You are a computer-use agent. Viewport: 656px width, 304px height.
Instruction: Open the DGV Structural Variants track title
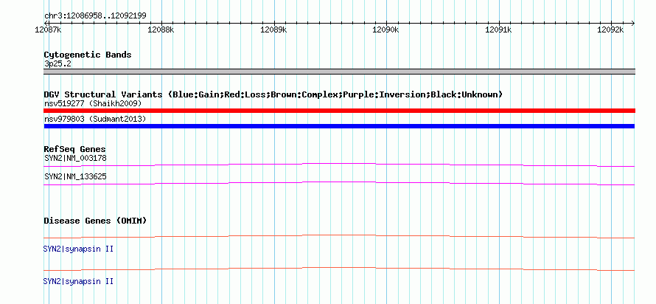(x=273, y=94)
